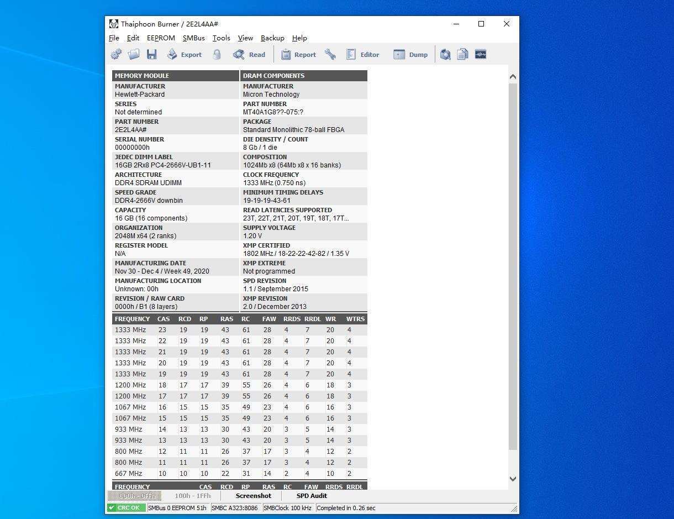Save dump using the floppy disk icon
Viewport: 674px width, 519px height.
tap(151, 54)
